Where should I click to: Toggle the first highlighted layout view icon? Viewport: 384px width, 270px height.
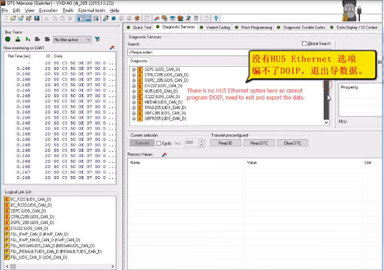[x=80, y=18]
